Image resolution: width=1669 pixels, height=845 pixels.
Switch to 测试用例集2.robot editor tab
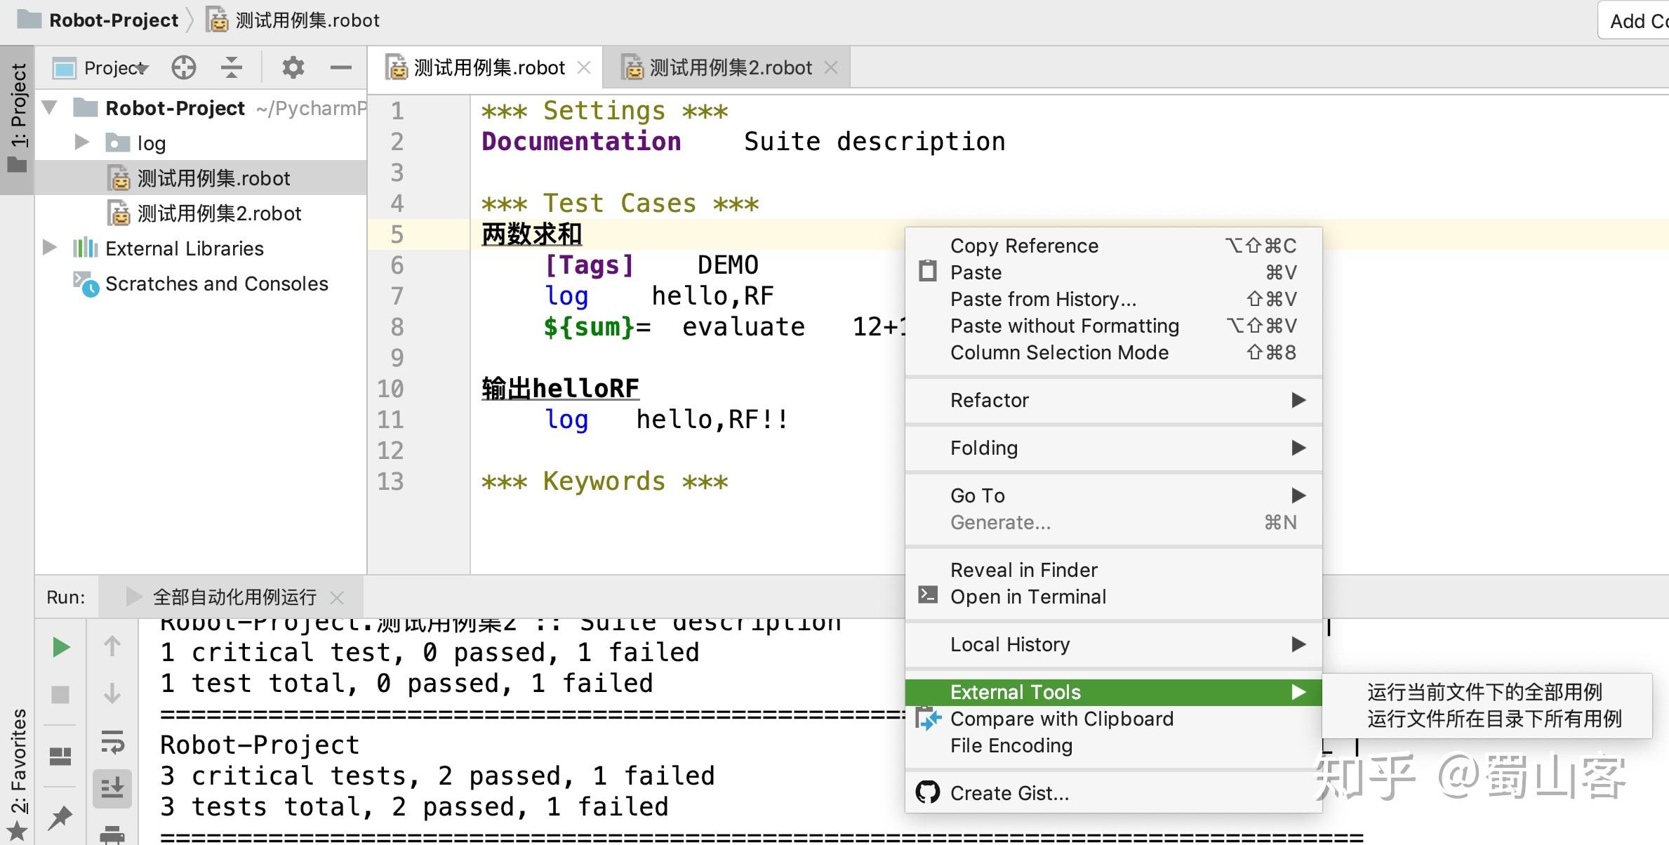click(x=730, y=68)
